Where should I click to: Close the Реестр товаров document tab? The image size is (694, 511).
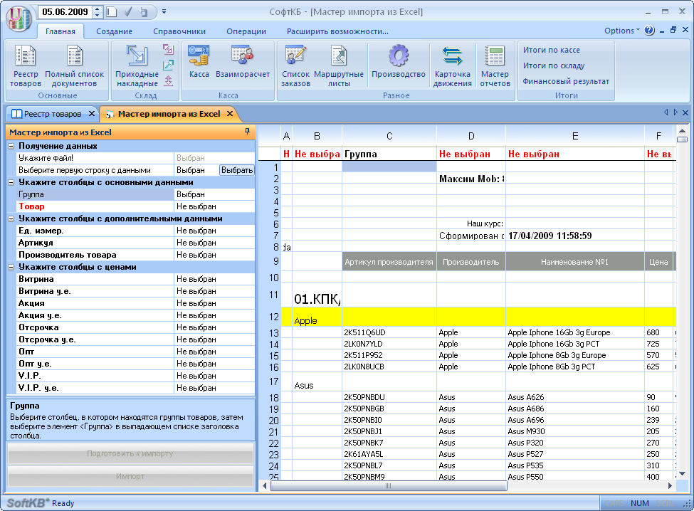point(92,114)
